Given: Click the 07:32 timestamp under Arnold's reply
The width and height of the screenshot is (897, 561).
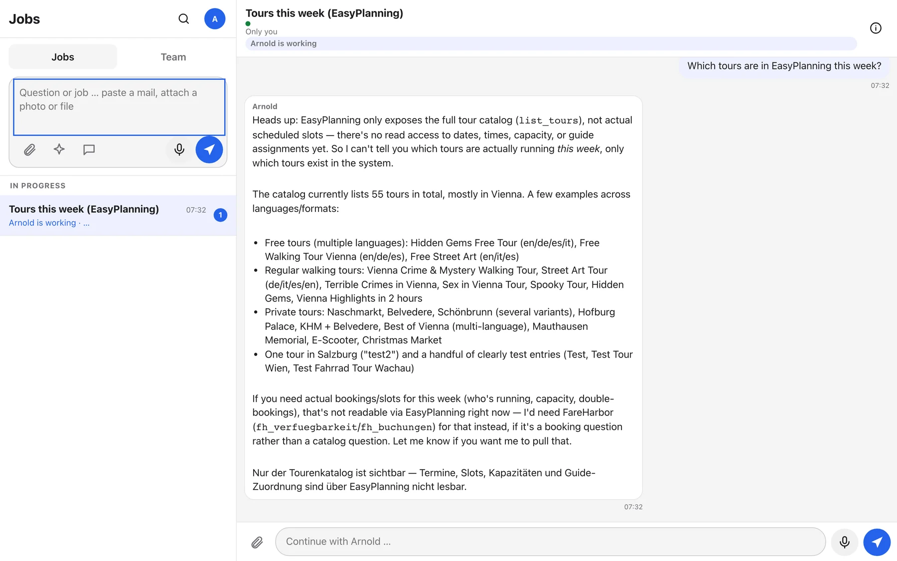Looking at the screenshot, I should (x=633, y=507).
